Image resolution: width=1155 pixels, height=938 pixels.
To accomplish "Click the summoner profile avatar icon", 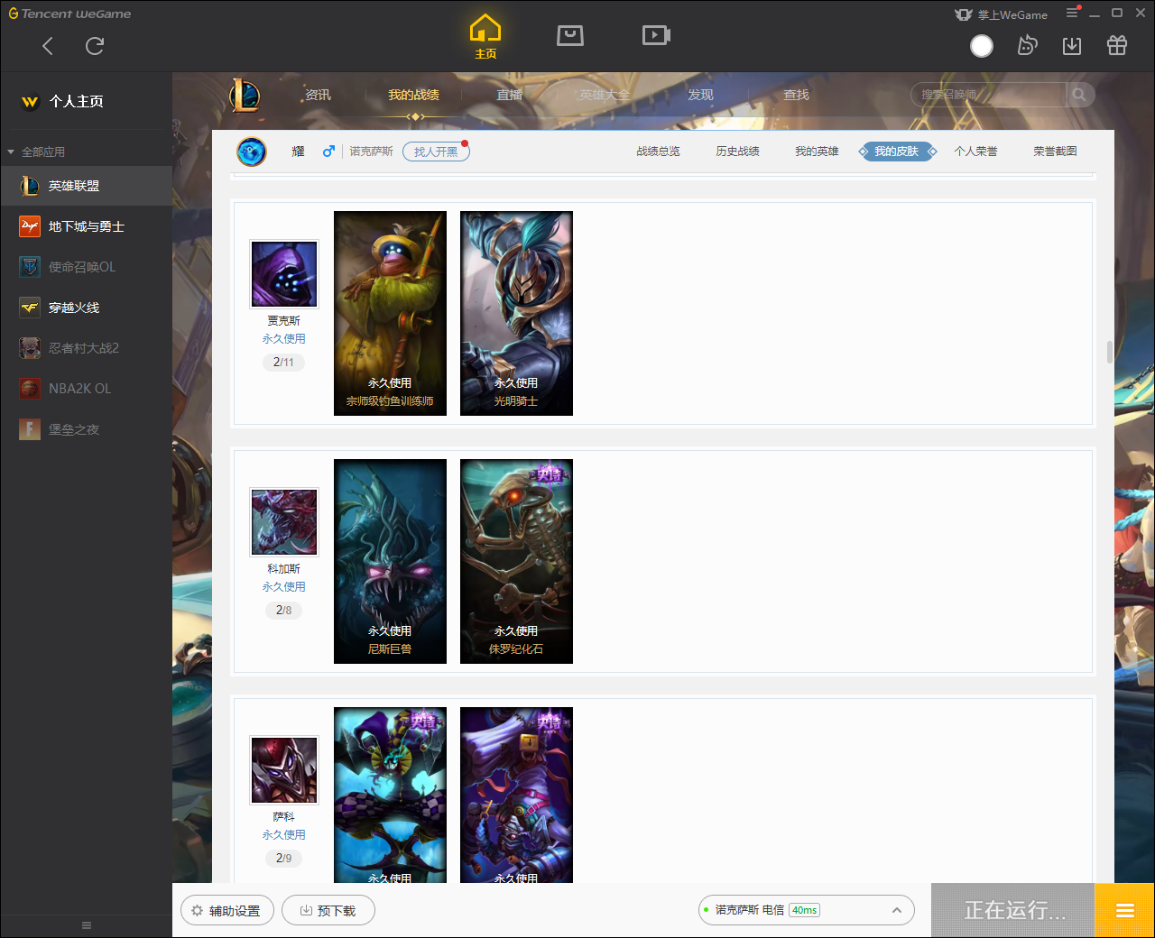I will pyautogui.click(x=252, y=152).
